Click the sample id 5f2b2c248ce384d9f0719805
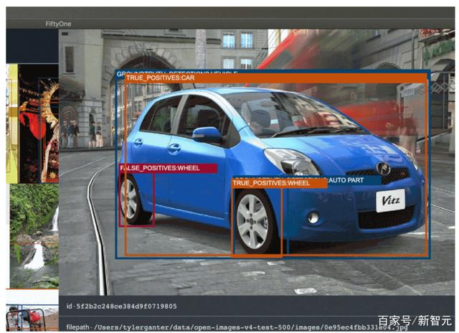Image resolution: width=459 pixels, height=333 pixels. coord(126,306)
